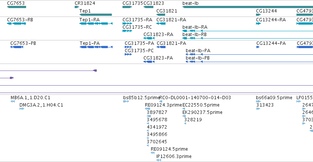Click purple feature end block below Tep1-PA
Viewport: 313px width, 162px height.
click(x=95, y=71)
